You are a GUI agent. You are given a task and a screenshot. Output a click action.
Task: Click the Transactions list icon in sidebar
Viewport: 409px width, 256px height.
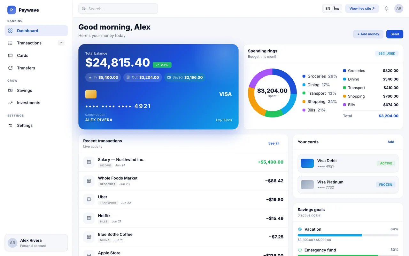[10, 43]
